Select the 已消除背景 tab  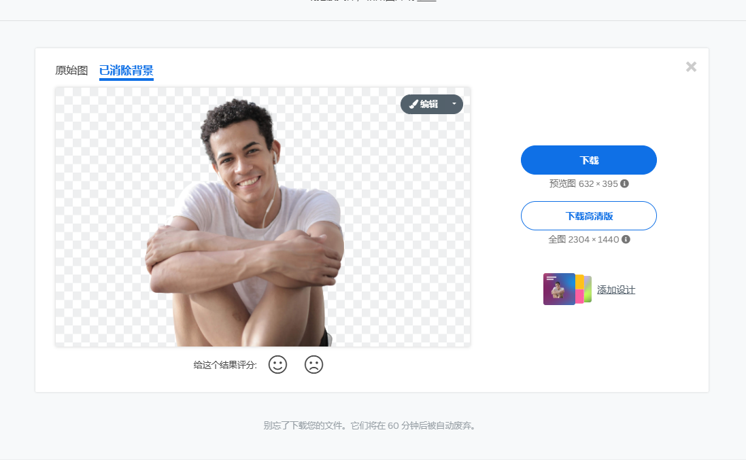click(x=126, y=71)
